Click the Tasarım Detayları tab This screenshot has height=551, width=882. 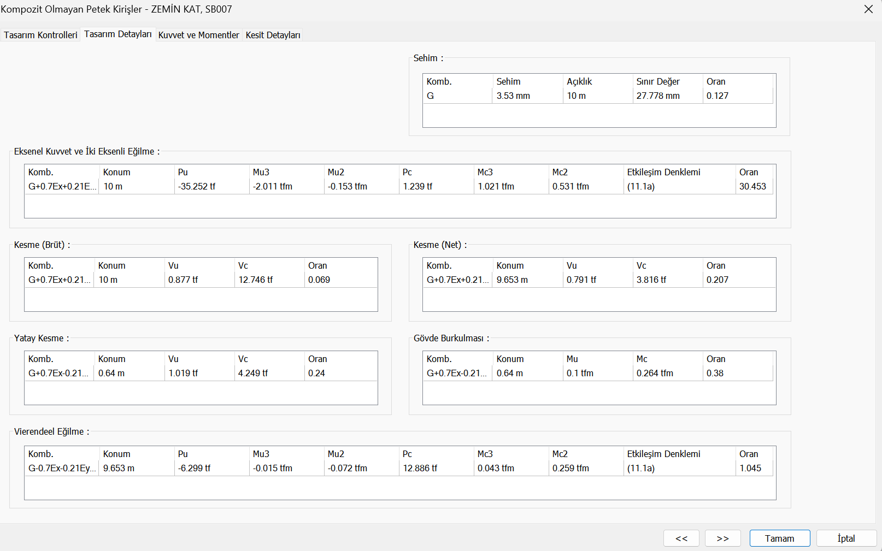click(x=117, y=34)
